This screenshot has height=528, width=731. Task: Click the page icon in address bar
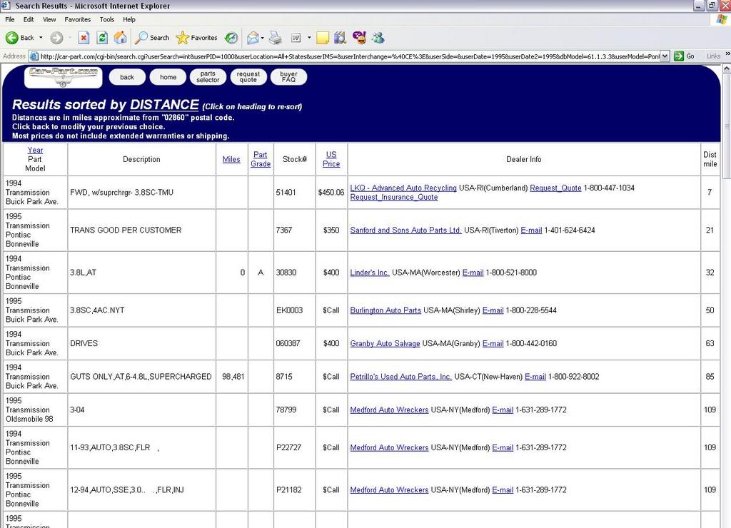pos(34,56)
